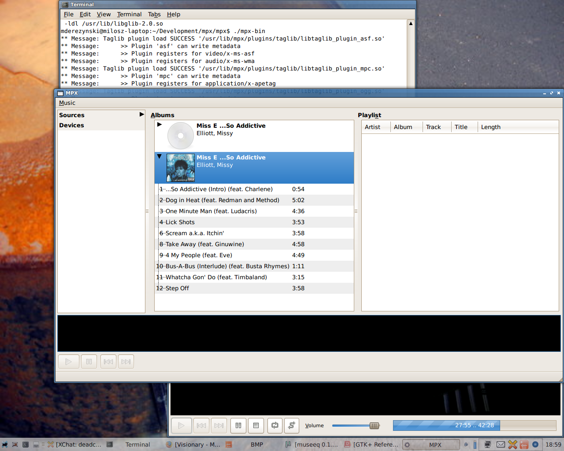
Task: Select track One Minute Man (feat. Ludacris)
Action: [254, 211]
